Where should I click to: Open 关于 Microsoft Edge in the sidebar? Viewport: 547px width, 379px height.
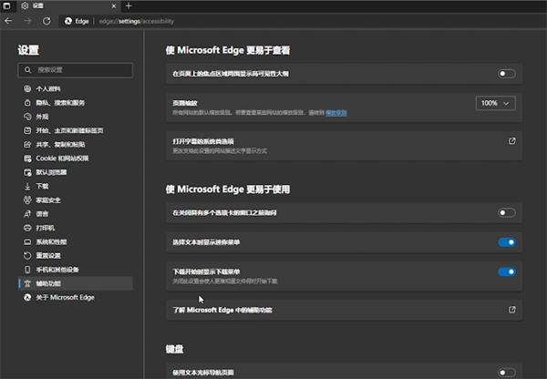point(76,297)
